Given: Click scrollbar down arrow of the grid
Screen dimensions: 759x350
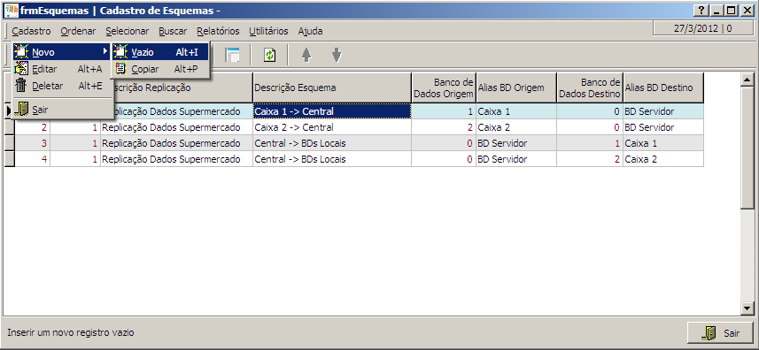Looking at the screenshot, I should point(747,308).
